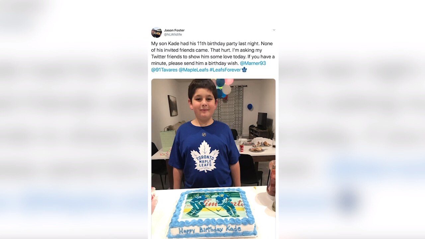This screenshot has width=425, height=239.
Task: Click the framed picture on wall
Action: 173,106
